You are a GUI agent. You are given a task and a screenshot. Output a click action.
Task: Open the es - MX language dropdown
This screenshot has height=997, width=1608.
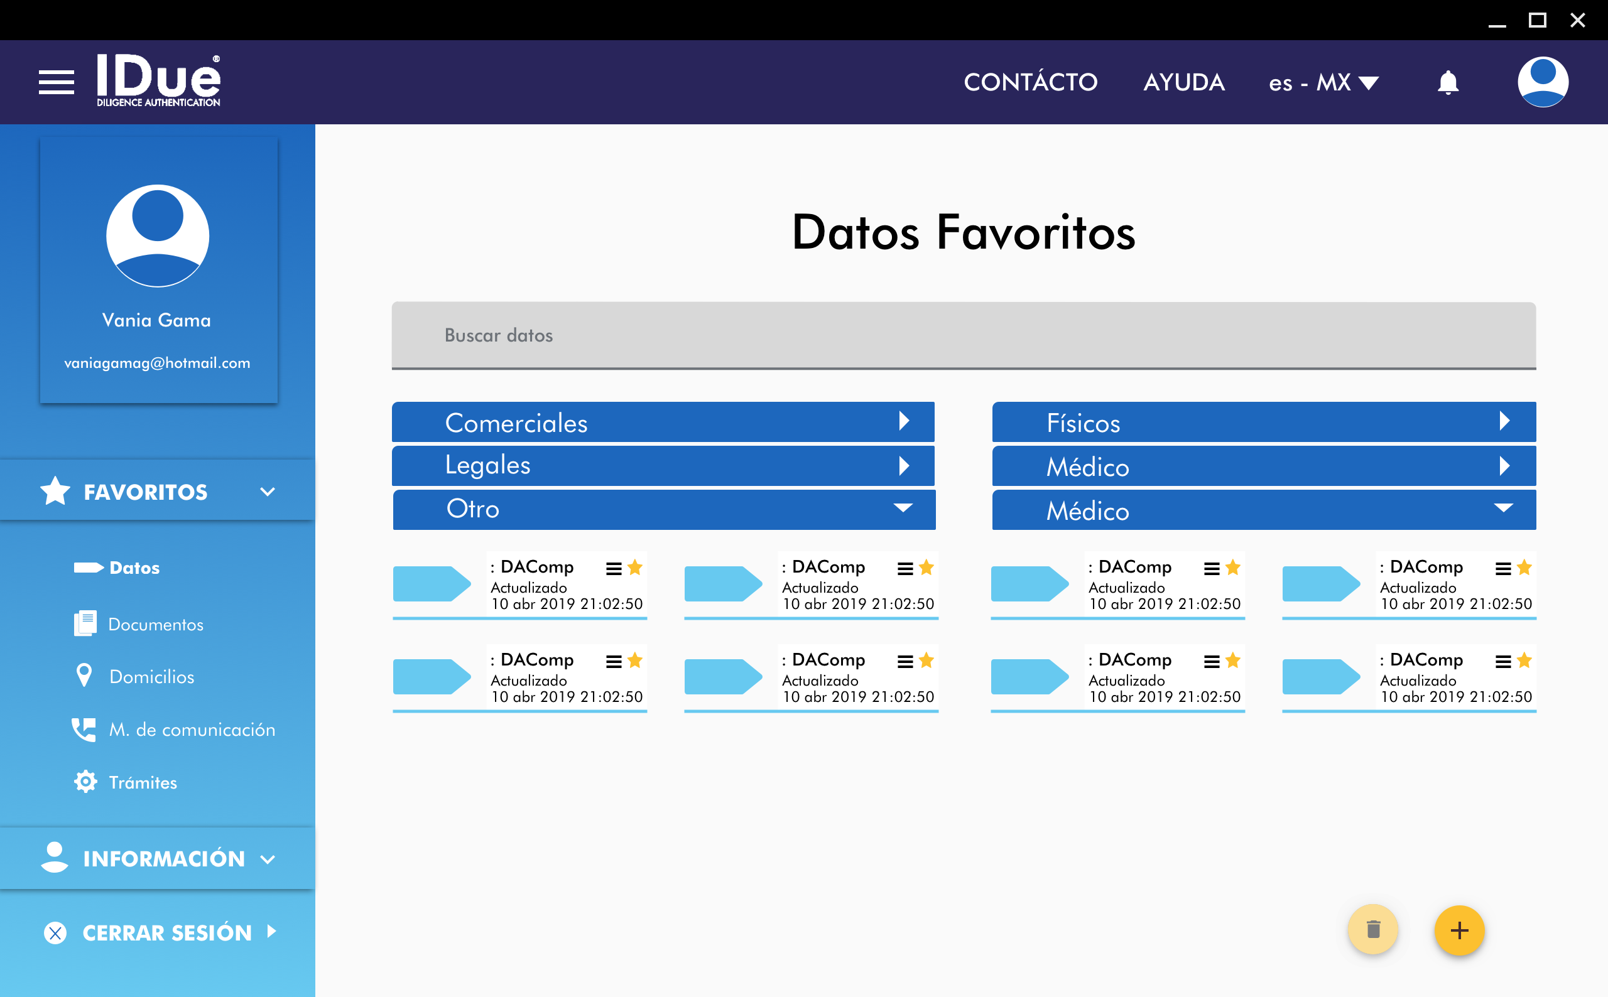click(x=1322, y=82)
